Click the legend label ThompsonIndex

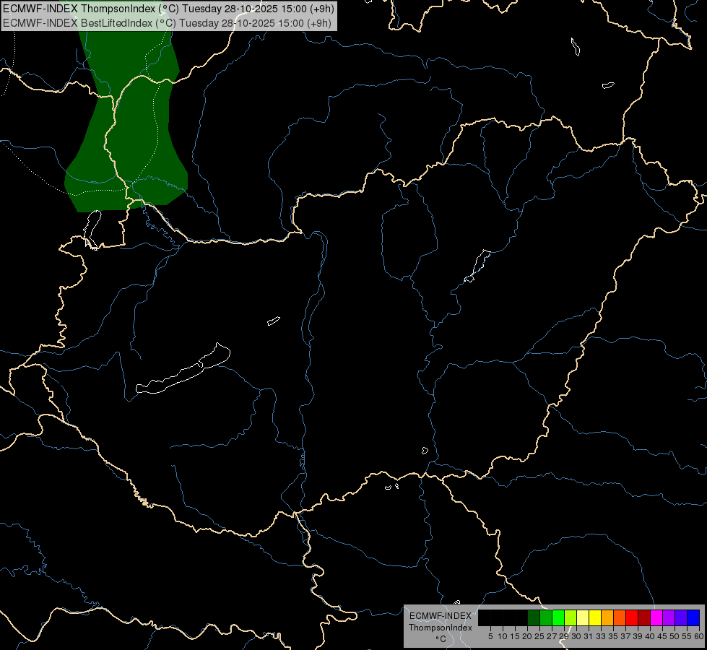tap(440, 628)
